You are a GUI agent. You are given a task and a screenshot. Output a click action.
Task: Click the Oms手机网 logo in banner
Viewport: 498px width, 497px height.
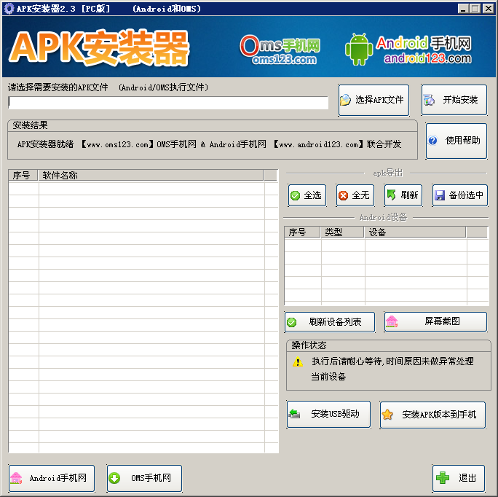[280, 50]
